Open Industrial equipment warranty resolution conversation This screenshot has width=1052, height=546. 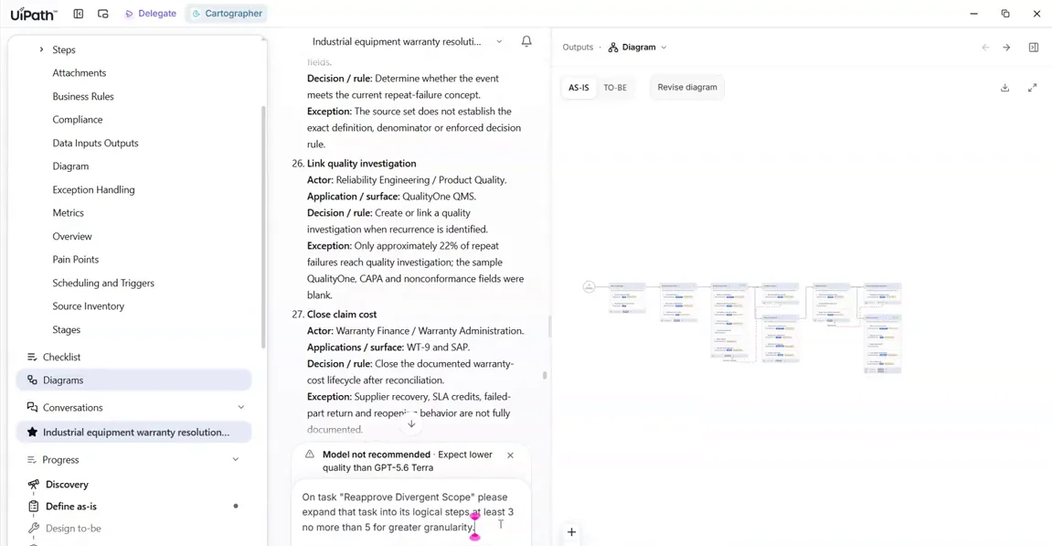[x=133, y=432]
